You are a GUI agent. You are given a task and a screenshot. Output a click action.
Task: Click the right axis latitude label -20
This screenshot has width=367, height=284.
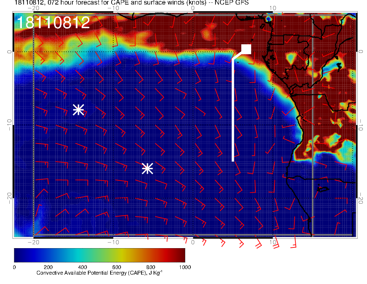click(360, 198)
